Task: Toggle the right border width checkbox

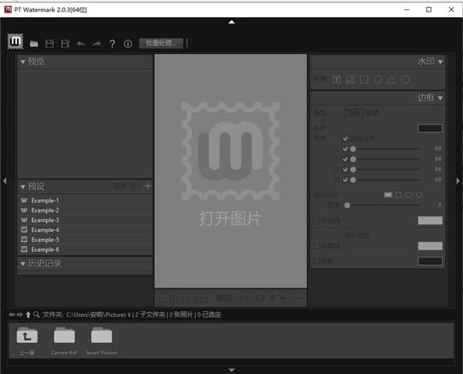Action: pos(345,180)
